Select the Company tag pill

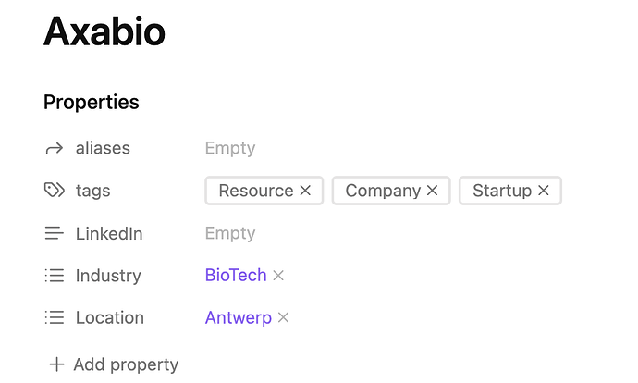tap(382, 191)
